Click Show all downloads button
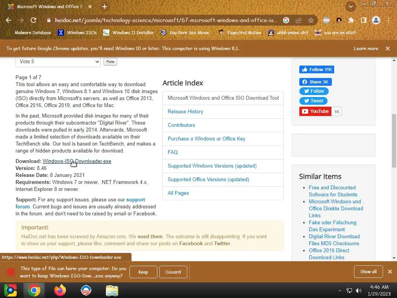 tap(368, 272)
